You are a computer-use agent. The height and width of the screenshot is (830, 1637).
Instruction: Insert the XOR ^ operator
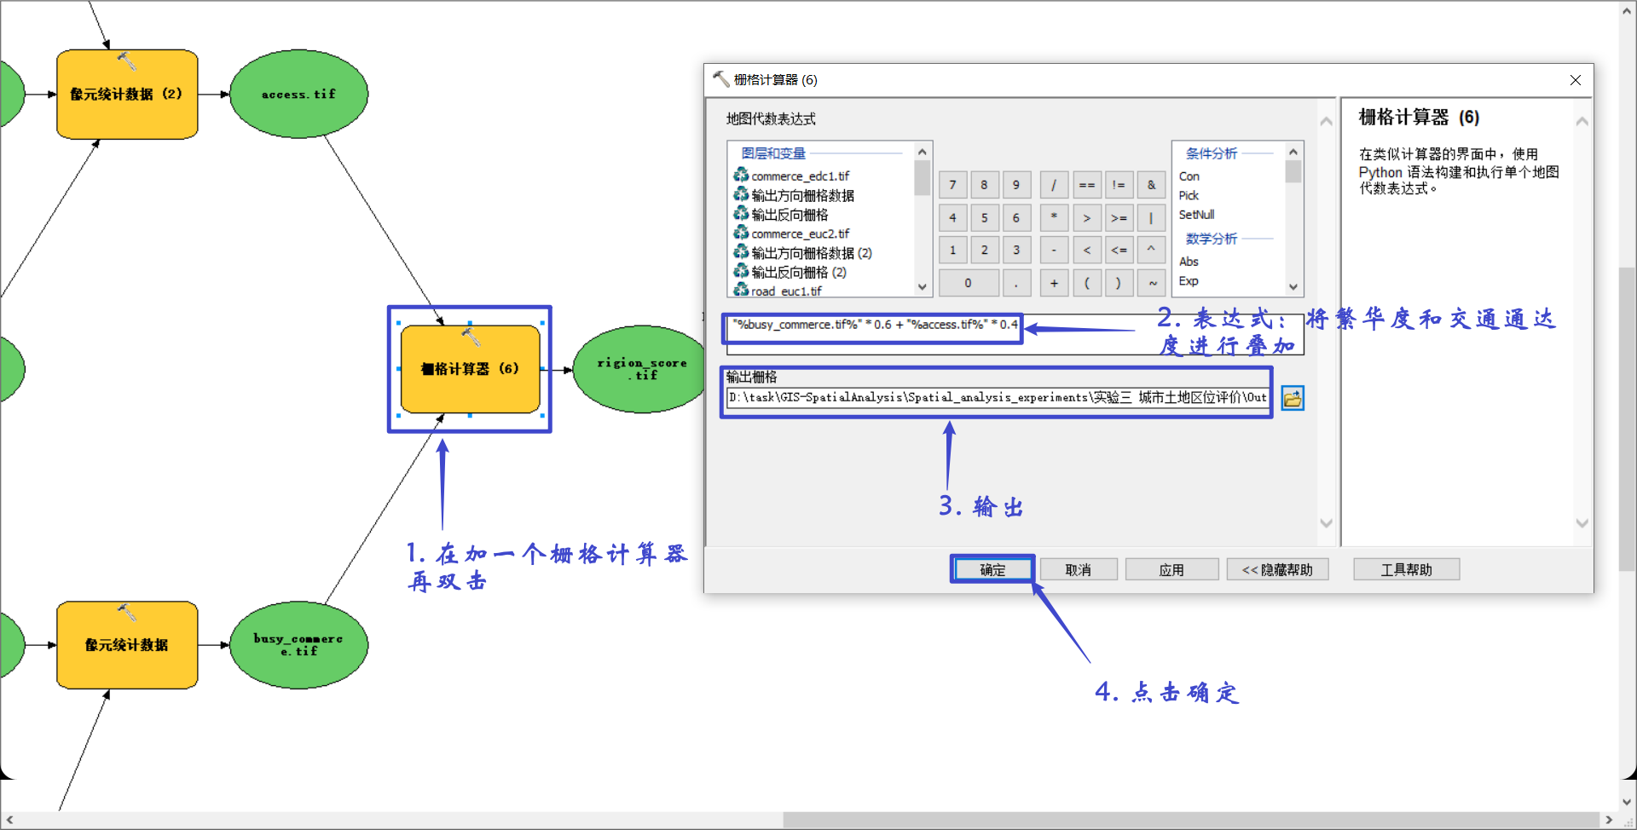tap(1151, 250)
